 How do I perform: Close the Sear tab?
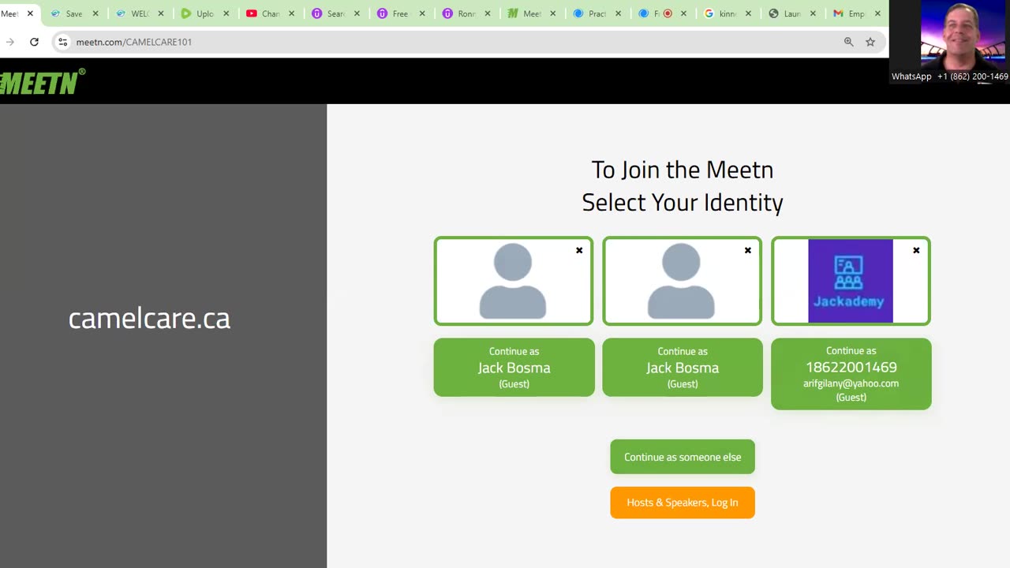tap(357, 13)
